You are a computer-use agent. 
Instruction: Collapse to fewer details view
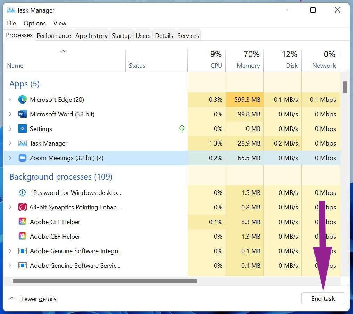coord(33,299)
